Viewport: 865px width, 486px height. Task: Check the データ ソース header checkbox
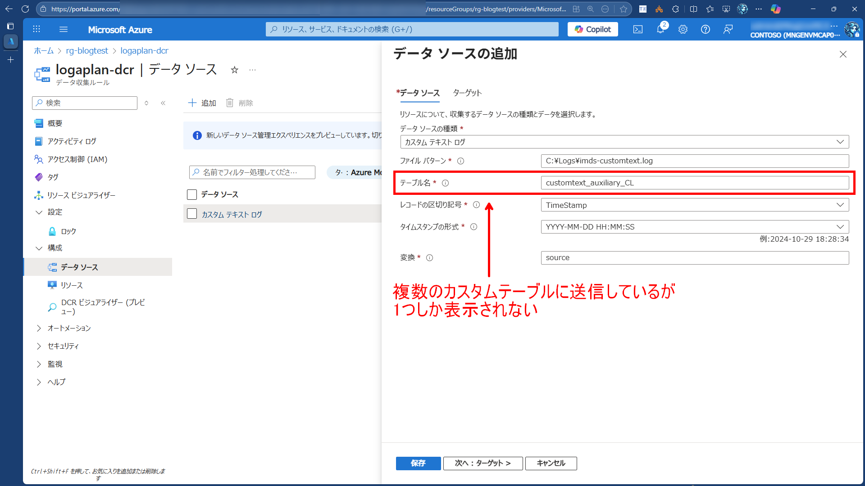tap(192, 194)
